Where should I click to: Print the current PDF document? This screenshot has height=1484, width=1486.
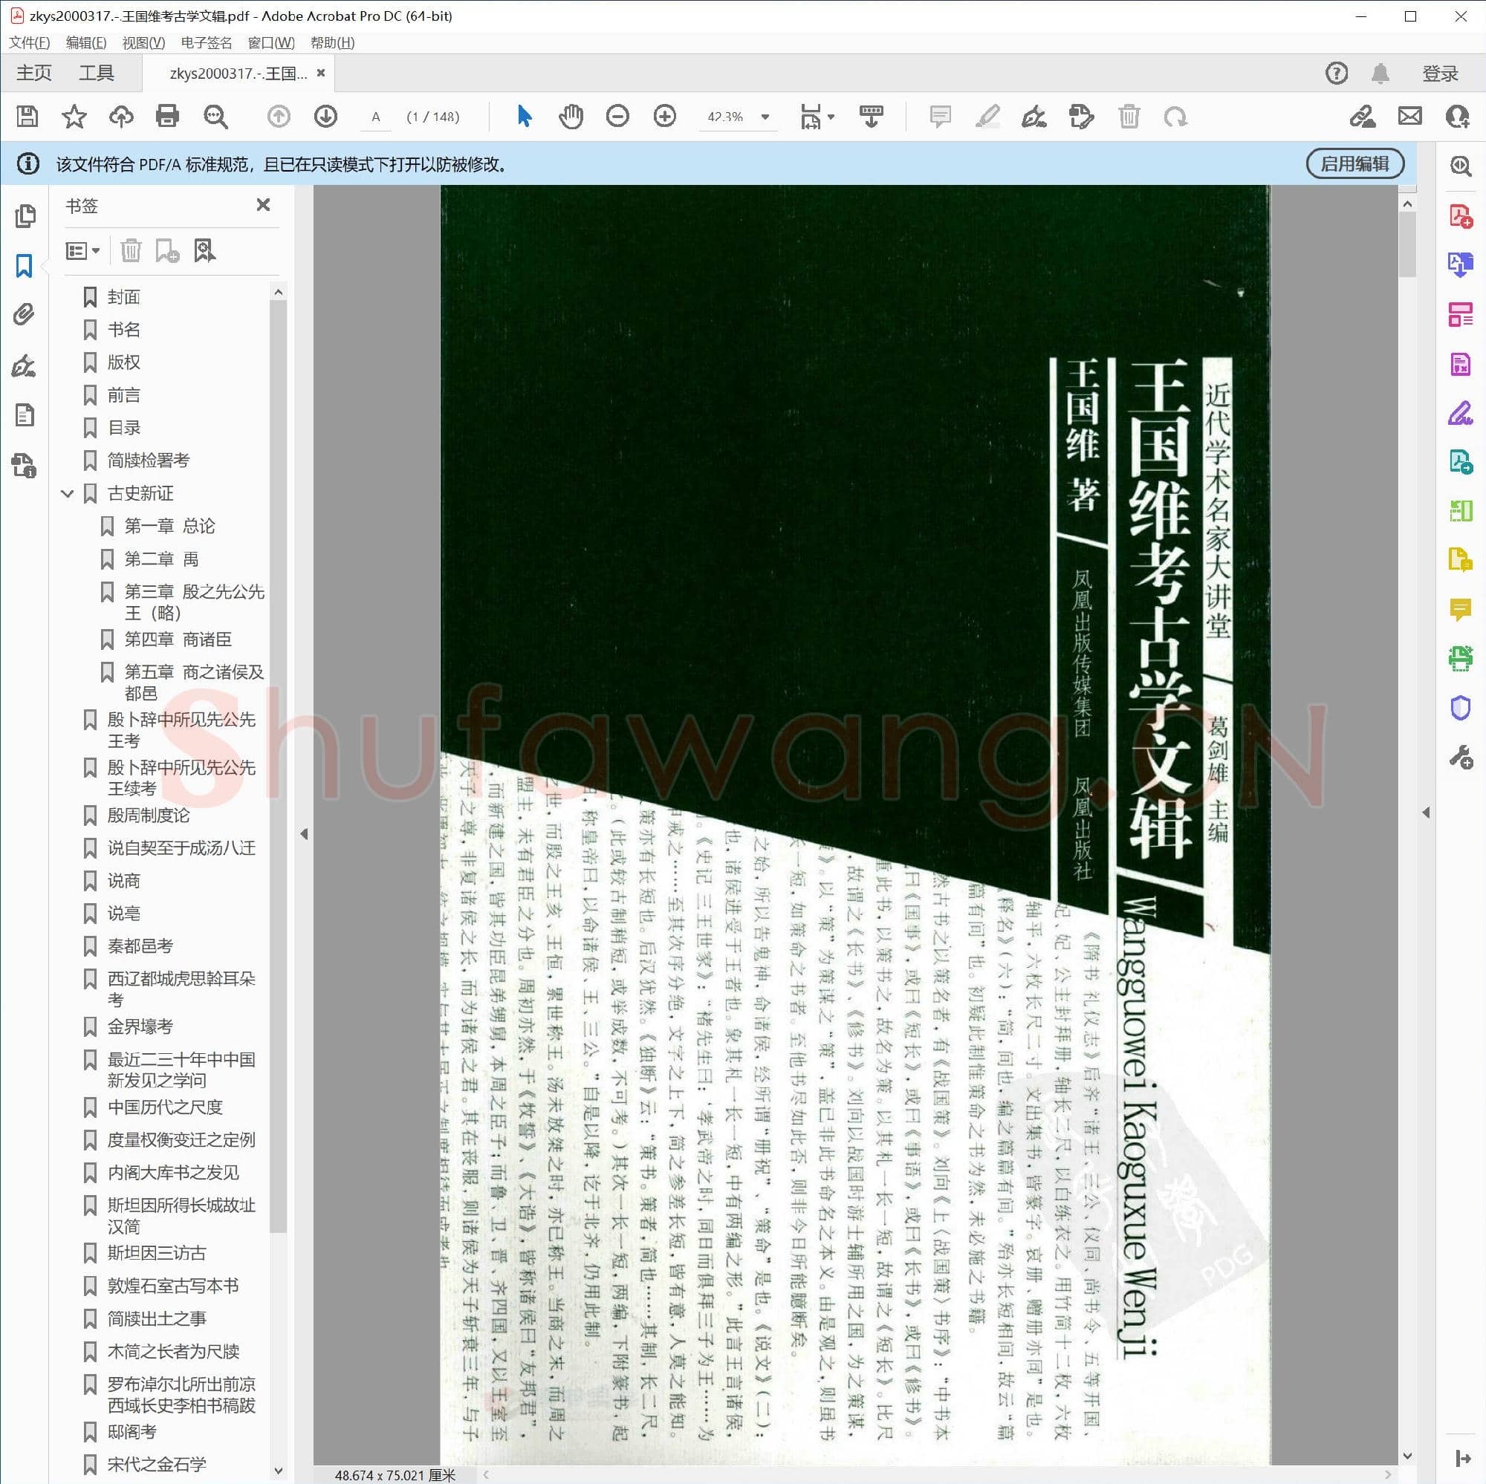click(x=166, y=117)
